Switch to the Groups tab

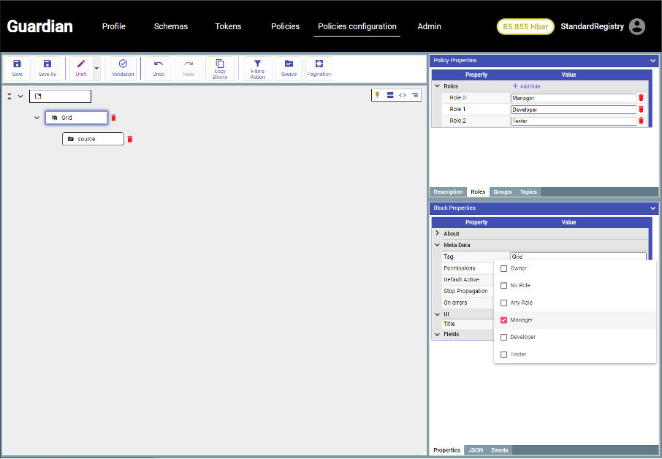coord(502,192)
